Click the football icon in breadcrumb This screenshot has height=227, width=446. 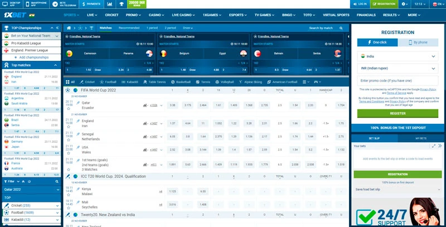click(80, 28)
